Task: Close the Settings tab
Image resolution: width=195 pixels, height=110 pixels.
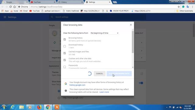Action: pyautogui.click(x=110, y=2)
